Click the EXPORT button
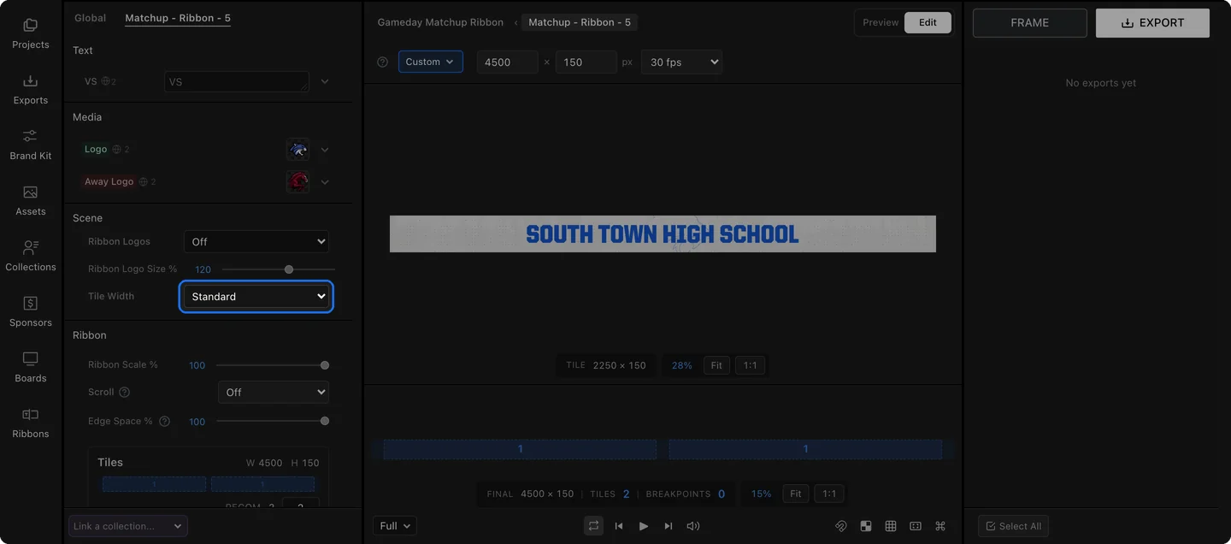Screen dimensions: 1231x544 click(1152, 23)
